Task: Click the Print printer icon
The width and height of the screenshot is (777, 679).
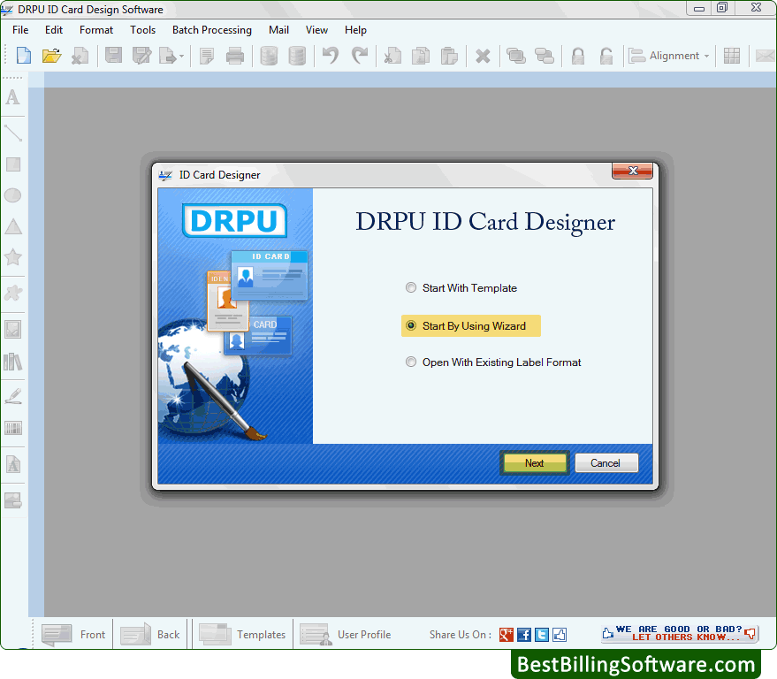Action: pos(235,56)
